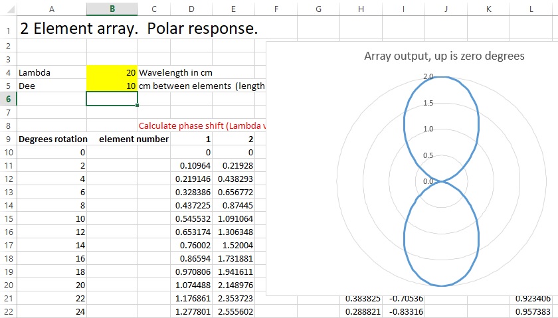
Task: Select column F header
Action: point(276,9)
